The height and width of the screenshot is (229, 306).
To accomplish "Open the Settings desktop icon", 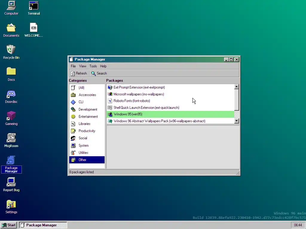I will tap(11, 207).
